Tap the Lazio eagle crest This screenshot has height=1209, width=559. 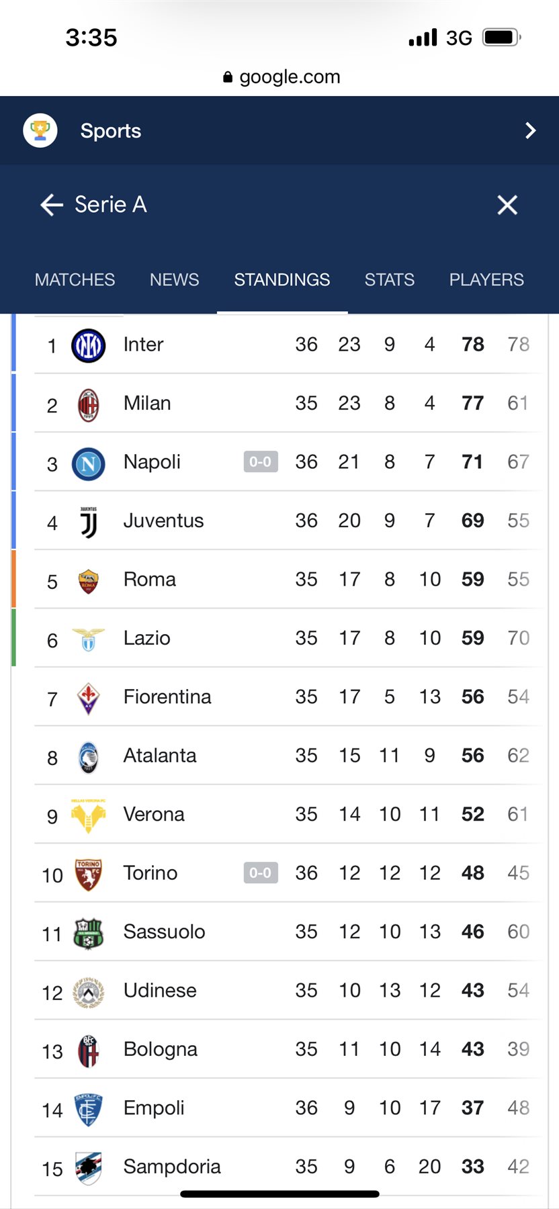coord(88,639)
